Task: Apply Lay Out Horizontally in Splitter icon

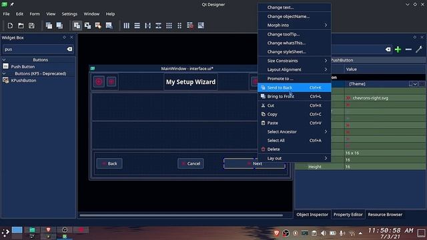Action: click(x=147, y=25)
